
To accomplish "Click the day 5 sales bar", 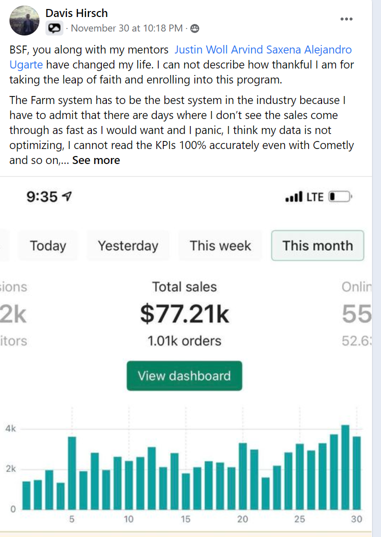I will coord(72,473).
